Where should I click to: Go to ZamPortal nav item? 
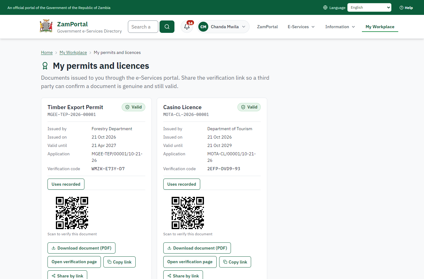(267, 27)
